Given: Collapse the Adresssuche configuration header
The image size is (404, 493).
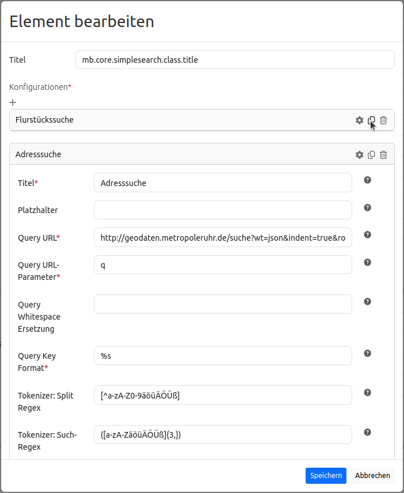Looking at the screenshot, I should [173, 155].
